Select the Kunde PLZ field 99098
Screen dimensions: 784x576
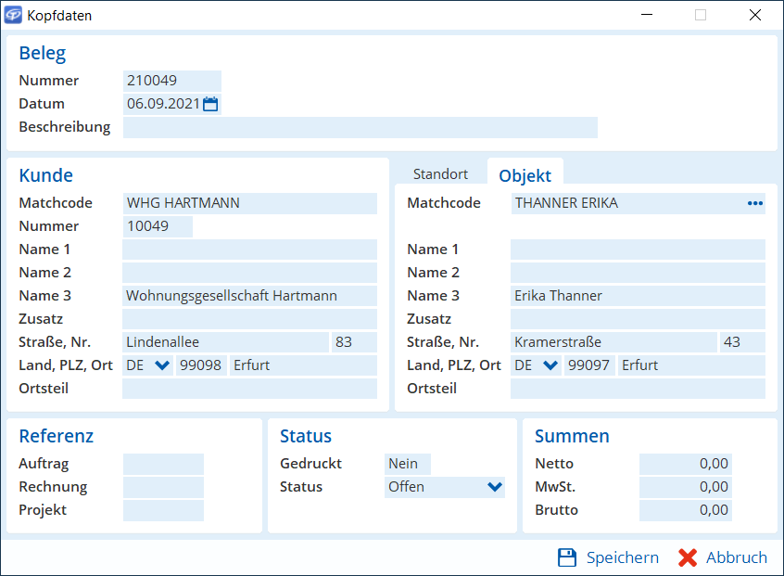coord(201,365)
